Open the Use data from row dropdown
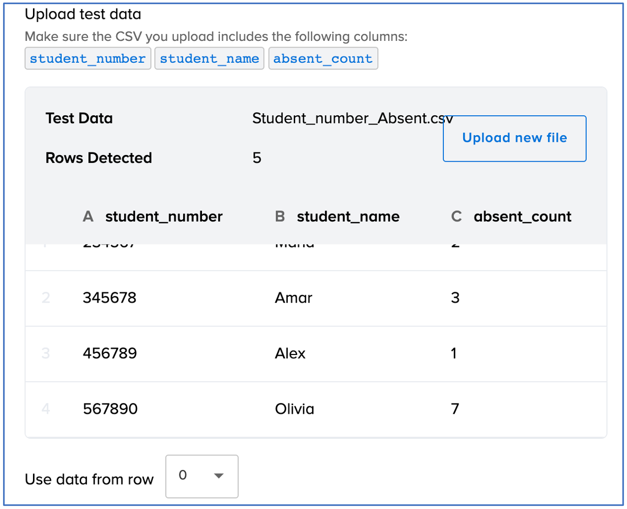 point(201,476)
